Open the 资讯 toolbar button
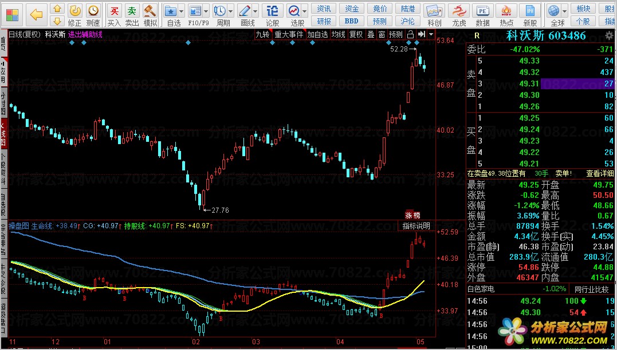Screen dimensions: 617x350 coord(324,9)
